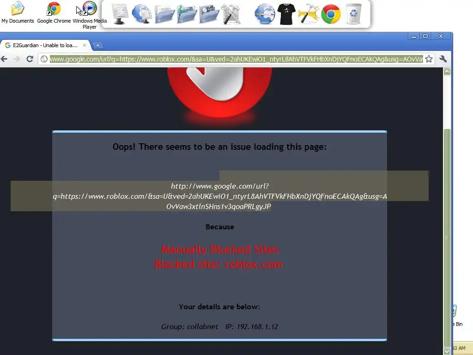The height and width of the screenshot is (355, 473).
Task: Open the Recycle Bin dock icon
Action: pyautogui.click(x=353, y=14)
